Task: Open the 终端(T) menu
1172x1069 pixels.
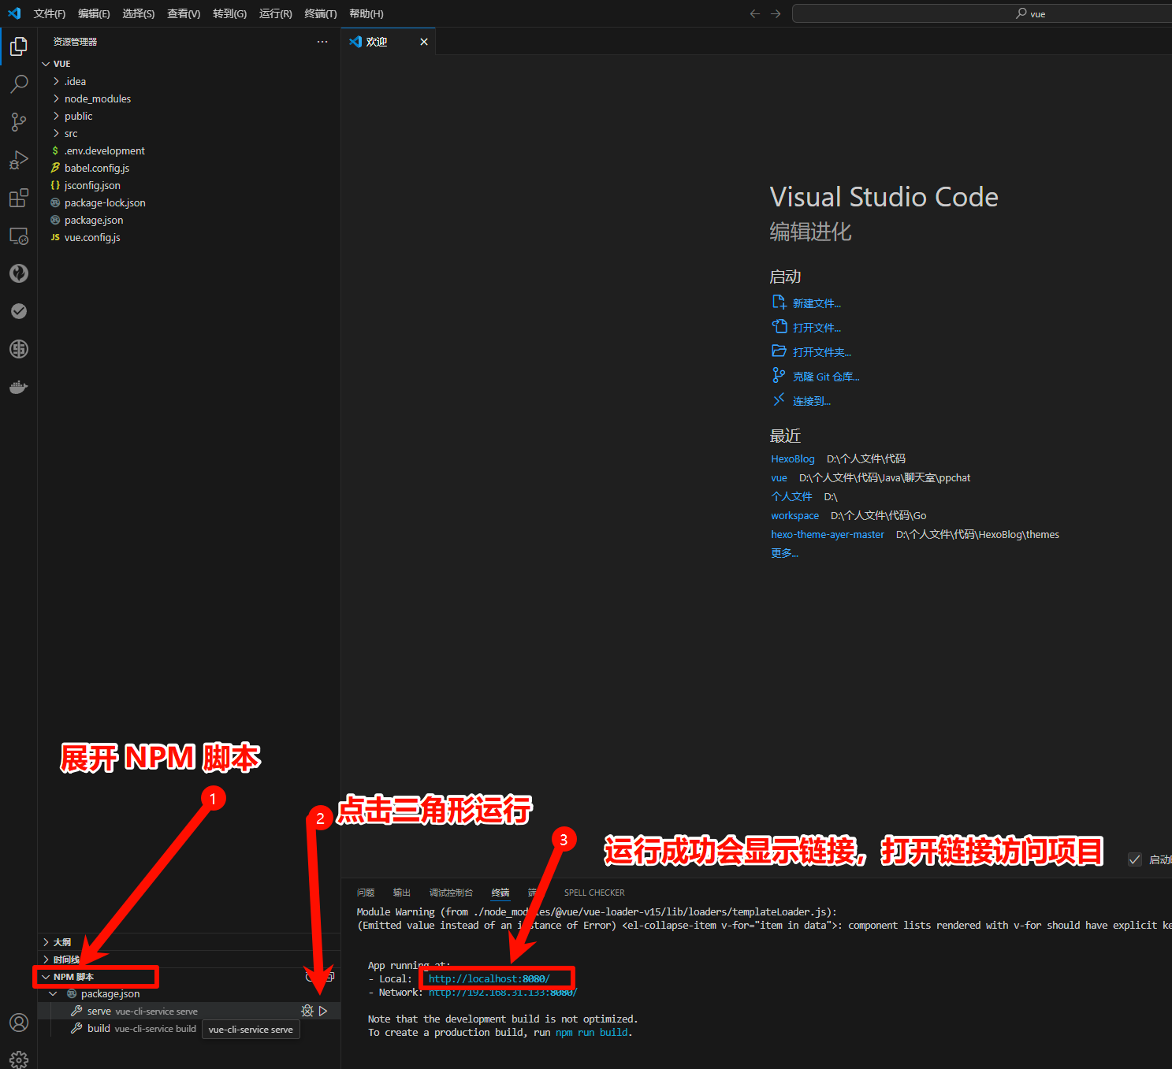Action: [321, 13]
